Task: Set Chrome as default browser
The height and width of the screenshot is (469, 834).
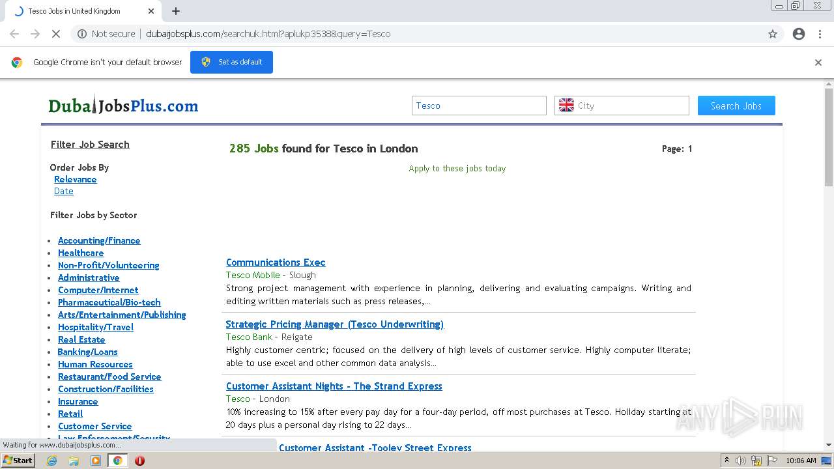Action: (231, 62)
